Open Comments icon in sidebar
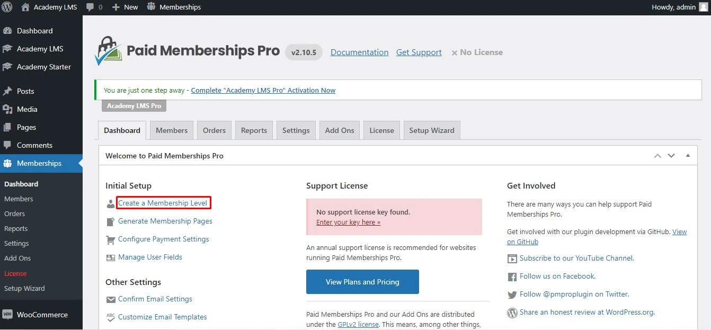The height and width of the screenshot is (330, 711). coord(7,145)
